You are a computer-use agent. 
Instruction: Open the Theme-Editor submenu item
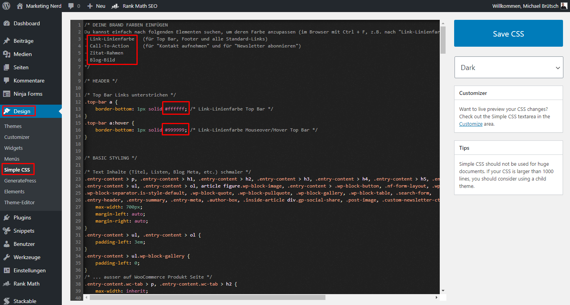19,202
